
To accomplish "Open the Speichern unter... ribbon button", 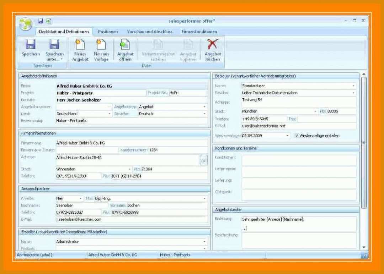I will (54, 50).
